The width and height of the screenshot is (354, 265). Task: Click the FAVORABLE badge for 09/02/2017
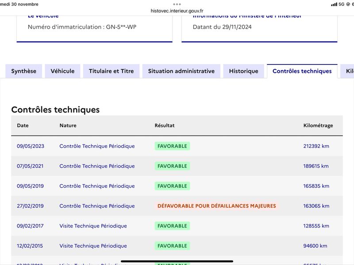[x=172, y=226]
